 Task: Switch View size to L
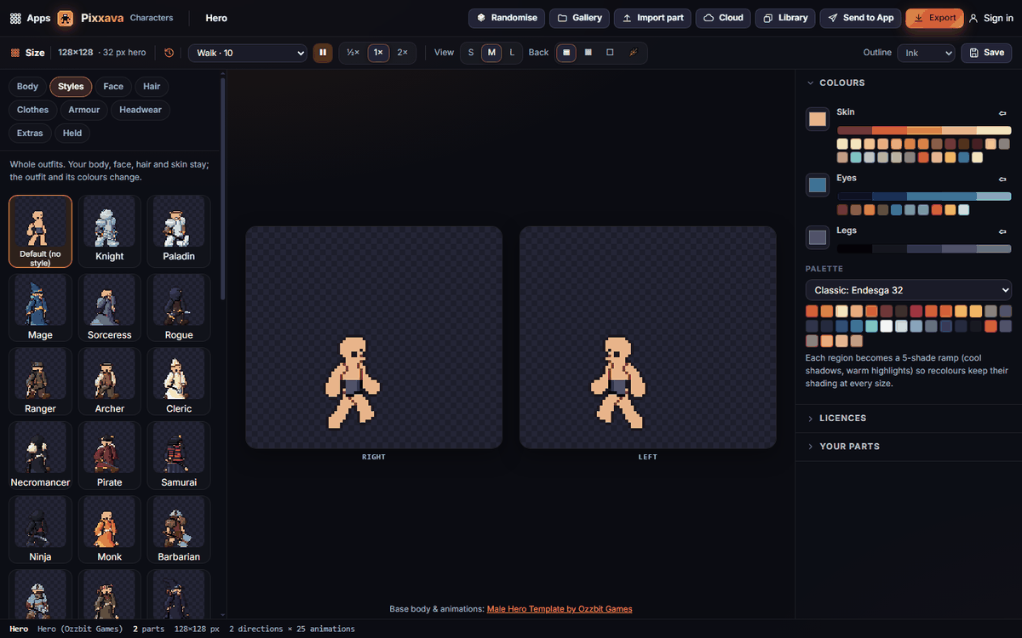(512, 53)
